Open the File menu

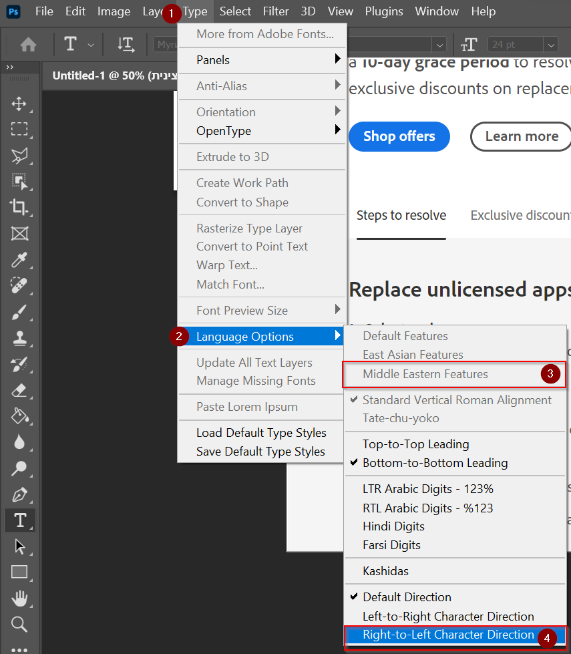tap(44, 11)
